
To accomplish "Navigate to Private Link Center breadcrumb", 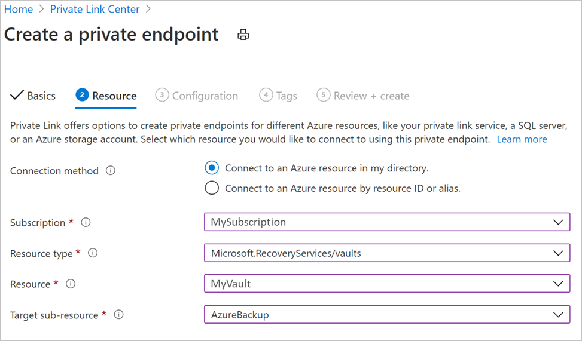I will click(95, 9).
